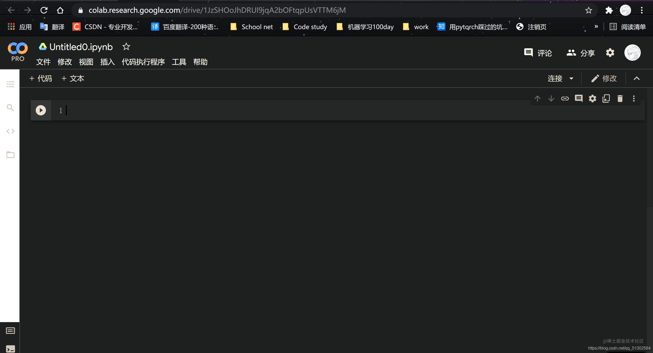653x353 pixels.
Task: Open the 翻译 bookmark
Action: (x=52, y=27)
